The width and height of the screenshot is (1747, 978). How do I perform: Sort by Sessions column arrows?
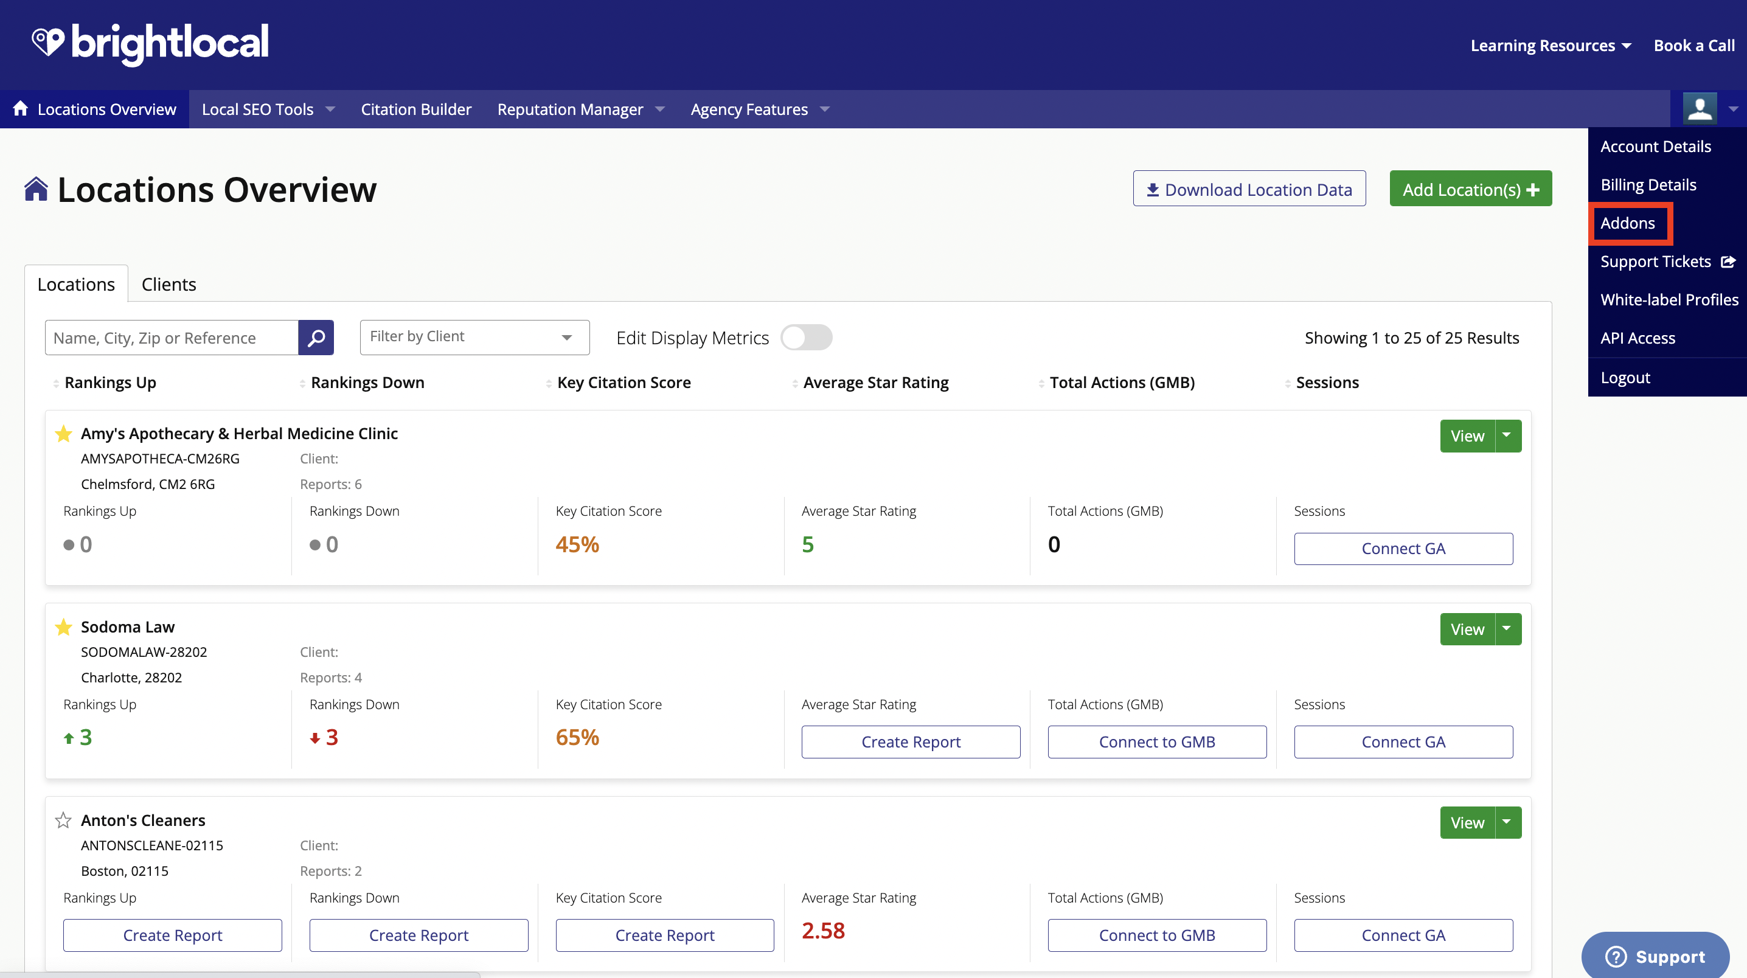click(1287, 384)
